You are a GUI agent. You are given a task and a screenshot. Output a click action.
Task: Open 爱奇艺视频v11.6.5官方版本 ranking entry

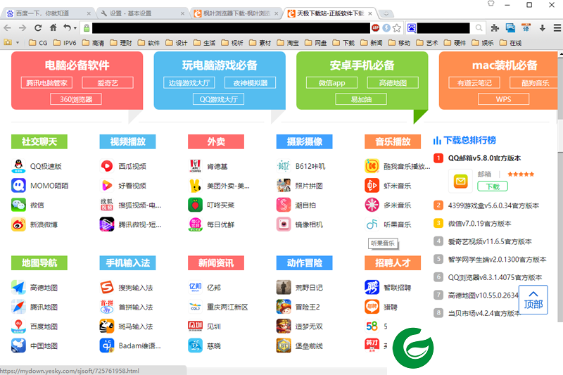[x=489, y=241]
